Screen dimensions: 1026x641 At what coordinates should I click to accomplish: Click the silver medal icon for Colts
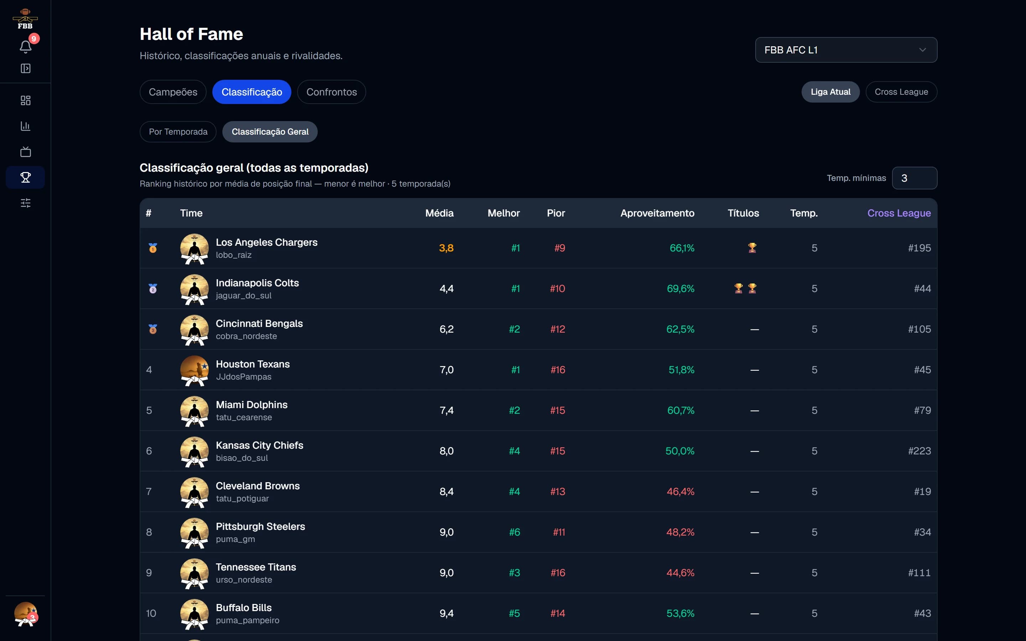tap(153, 289)
